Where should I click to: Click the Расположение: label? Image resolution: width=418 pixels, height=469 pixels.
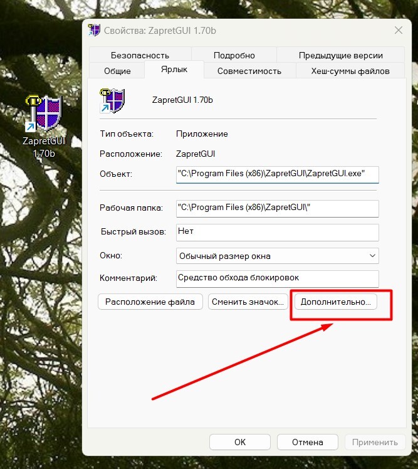(x=130, y=154)
